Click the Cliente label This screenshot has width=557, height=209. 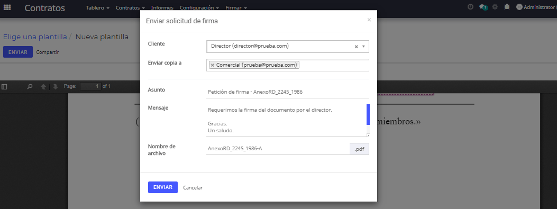pyautogui.click(x=156, y=44)
